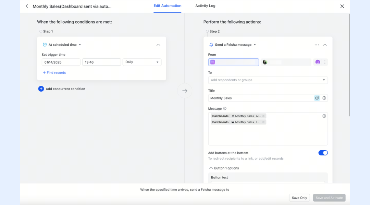370x205 pixels.
Task: Click the trigger time field 19:46
Action: [101, 62]
